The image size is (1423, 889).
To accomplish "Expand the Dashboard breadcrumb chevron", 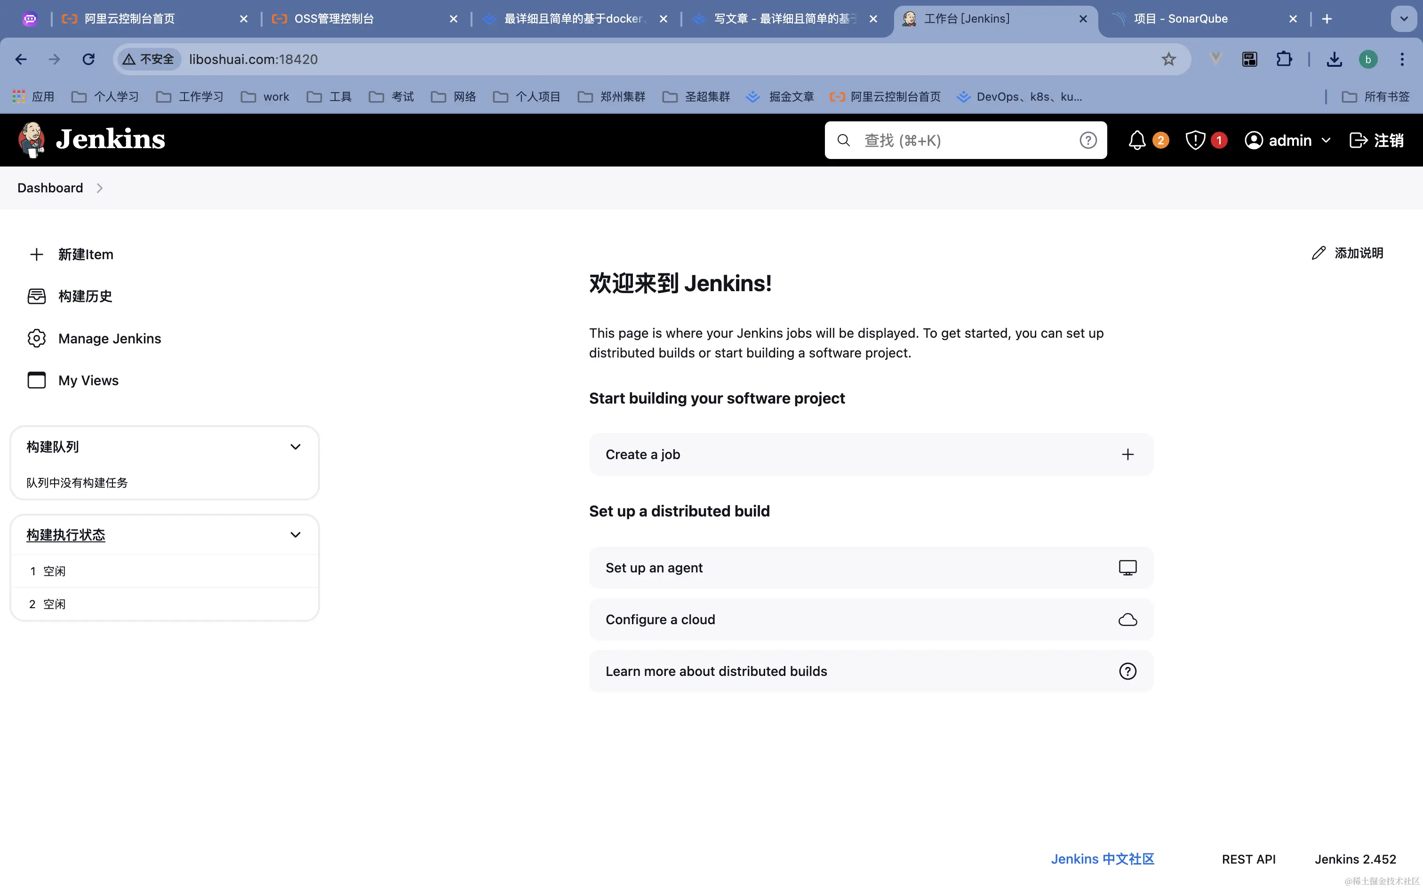I will click(x=99, y=188).
